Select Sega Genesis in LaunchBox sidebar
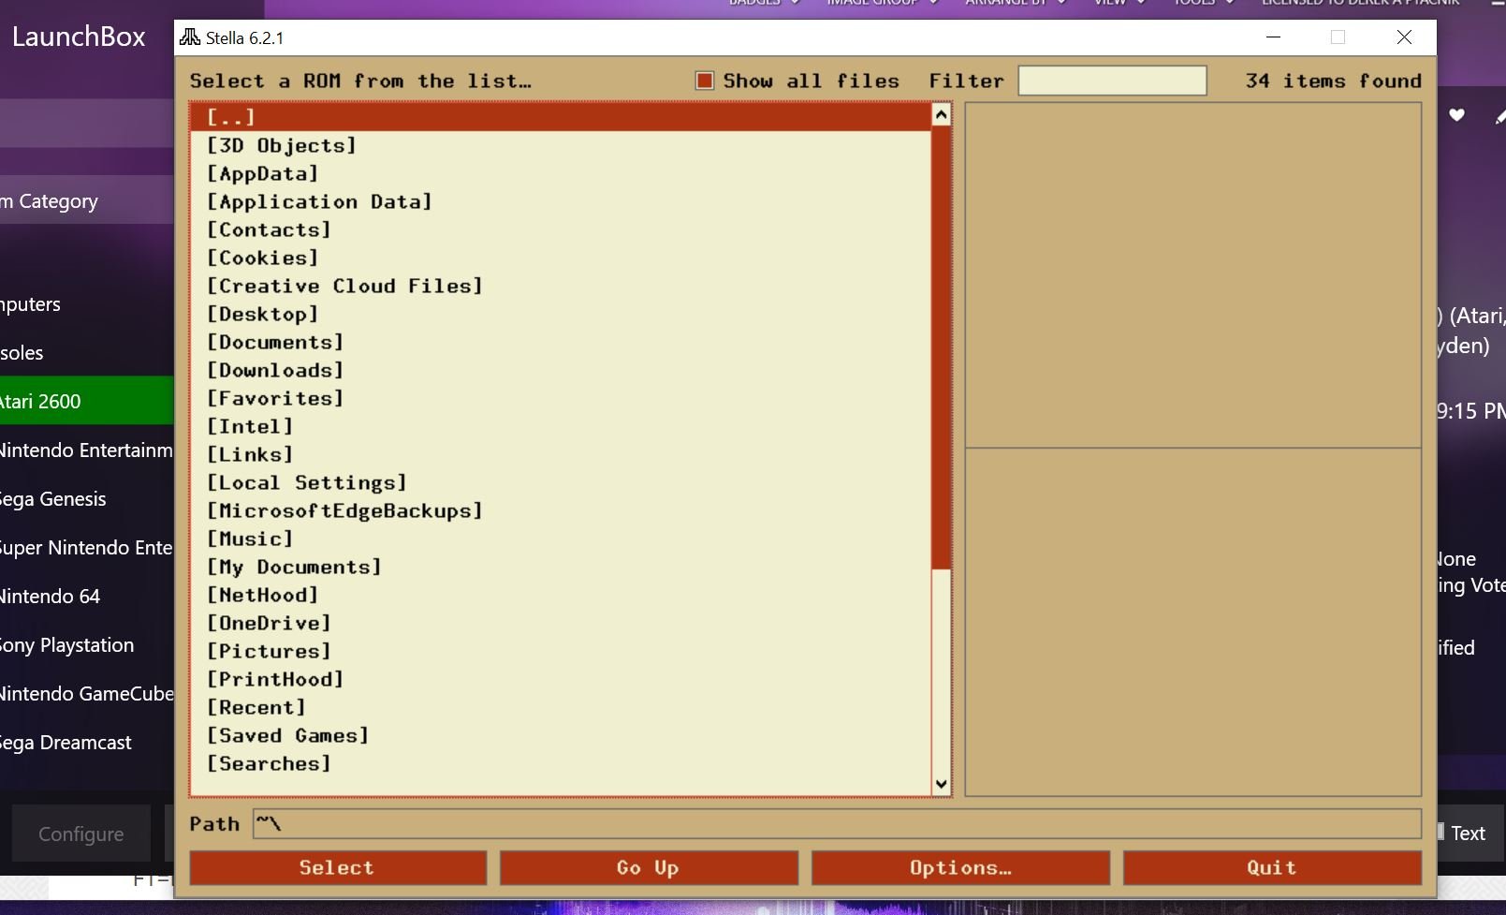Image resolution: width=1506 pixels, height=915 pixels. tap(87, 498)
